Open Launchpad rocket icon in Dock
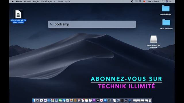The width and height of the screenshot is (184, 103). 38,100
